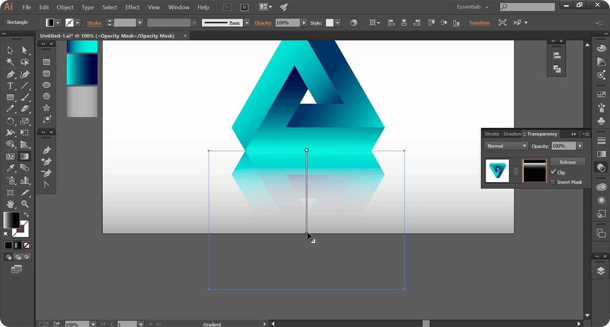This screenshot has width=610, height=327.
Task: Select the Lasso tool
Action: click(24, 62)
